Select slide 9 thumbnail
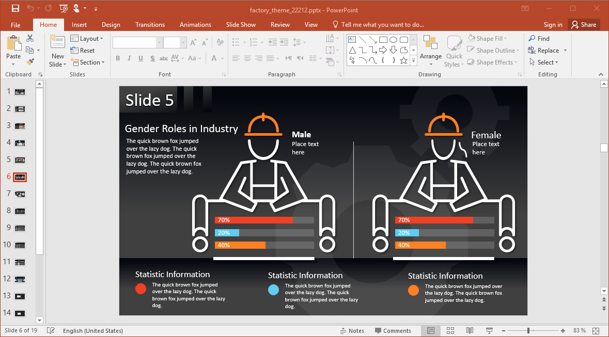Viewport: 609px width, 337px height. [x=20, y=228]
